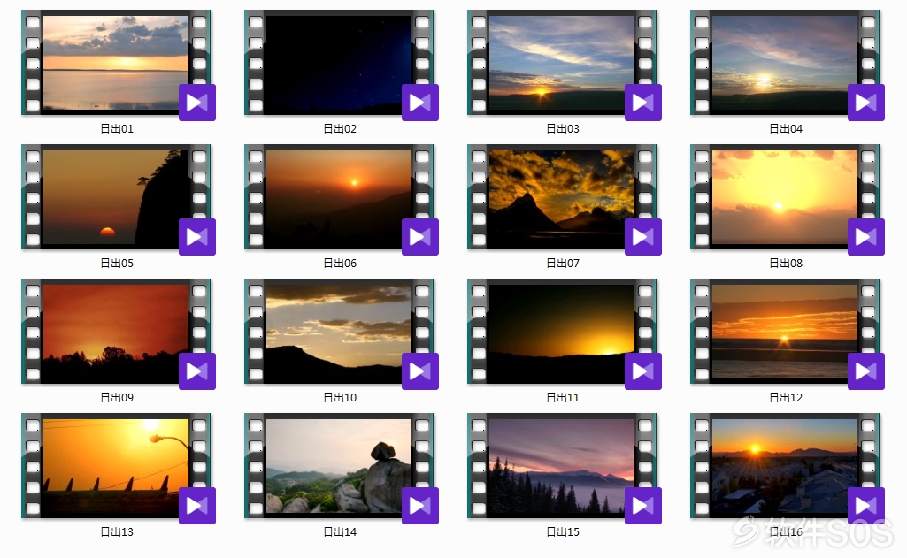Click the file name 日出06
This screenshot has height=558, width=907.
pos(340,264)
